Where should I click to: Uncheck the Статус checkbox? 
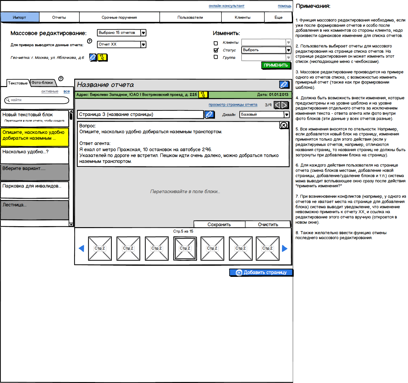pos(216,50)
